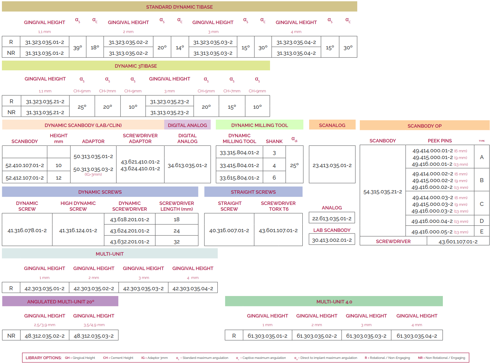Click the Dynamic Milling Tool green header
Image resolution: width=490 pixels, height=364 pixels.
259,125
